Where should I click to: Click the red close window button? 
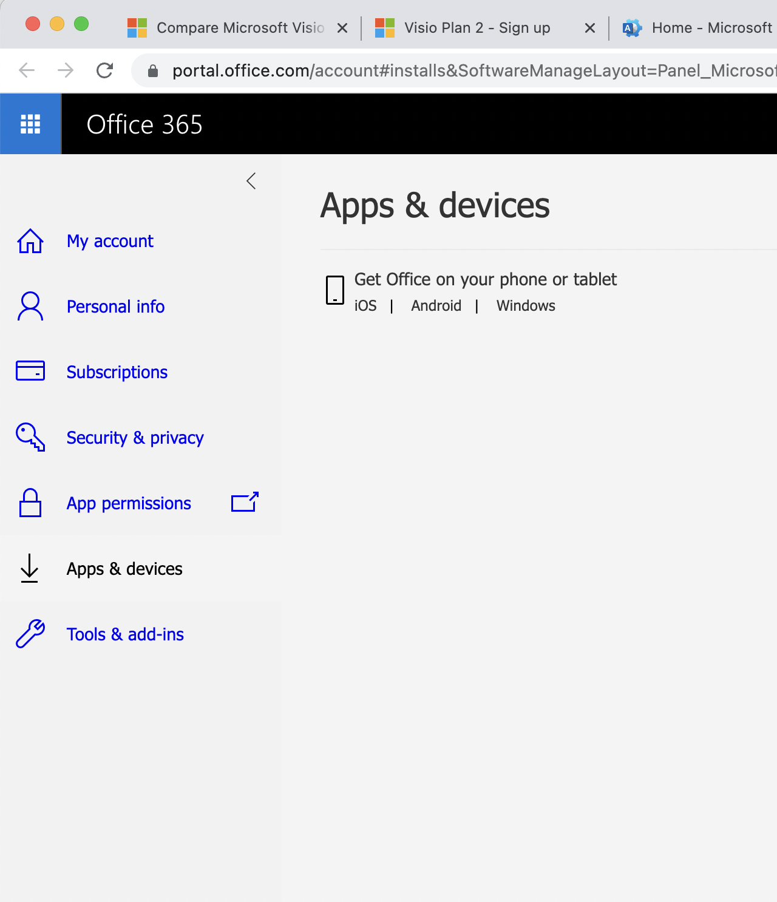click(x=33, y=24)
